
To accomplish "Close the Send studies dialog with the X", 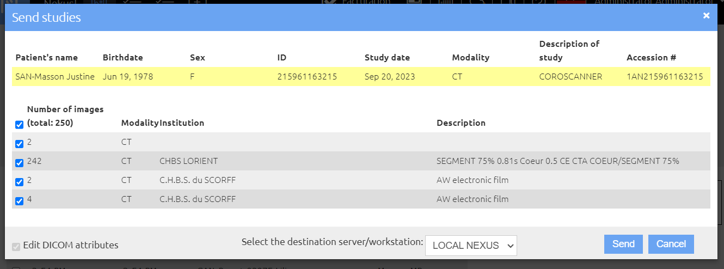I will (x=707, y=16).
